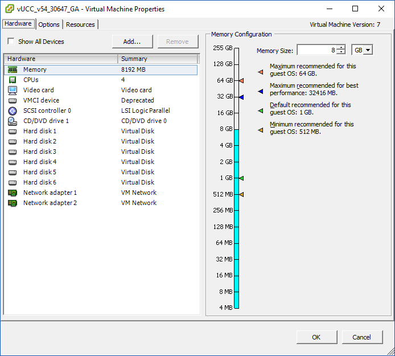Viewport: 395px width, 356px height.
Task: Click the 128 GB label on memory scale
Action: 223,64
